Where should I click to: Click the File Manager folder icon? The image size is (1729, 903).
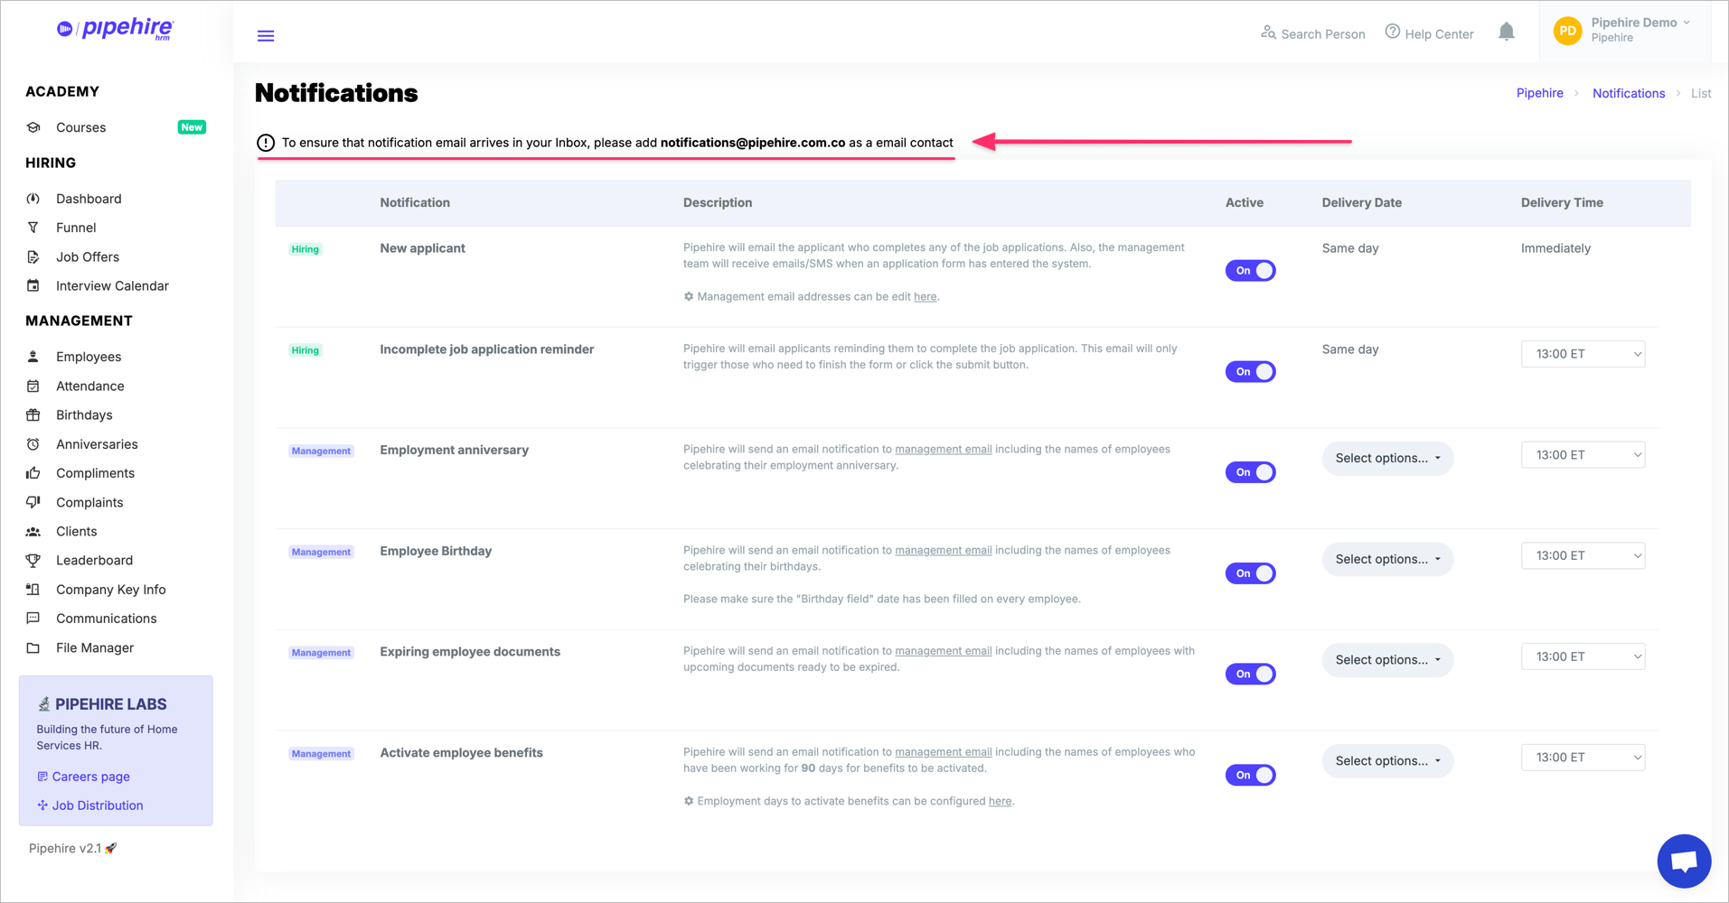[x=33, y=648]
